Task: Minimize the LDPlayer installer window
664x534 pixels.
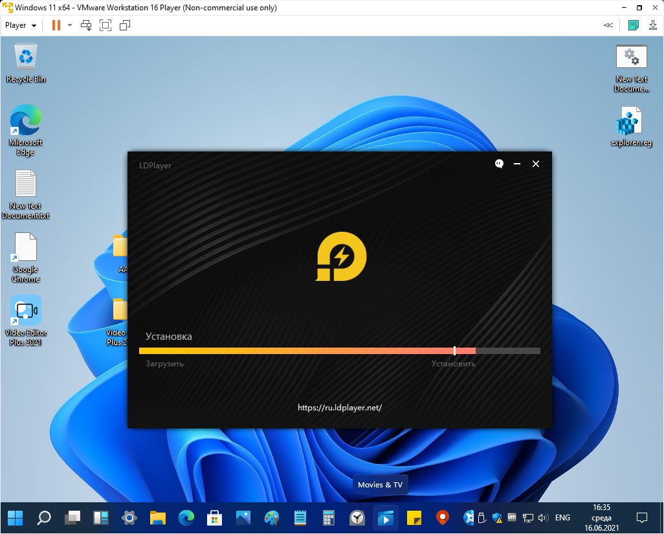Action: coord(517,164)
